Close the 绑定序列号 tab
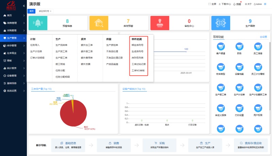This screenshot has width=272, height=156. [x=51, y=11]
